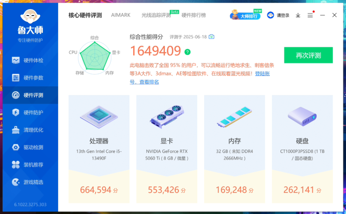Click the 32 GB DDR4 2666MHz text
The height and width of the screenshot is (214, 346).
(x=234, y=155)
